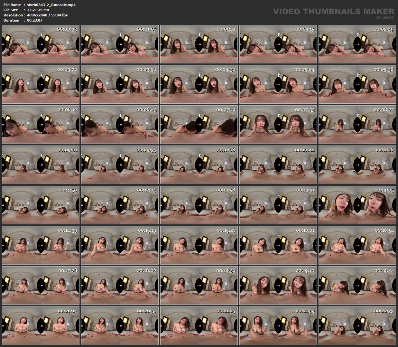This screenshot has width=398, height=347.
Task: Select the frame at 00:01:41
Action: click(199, 44)
